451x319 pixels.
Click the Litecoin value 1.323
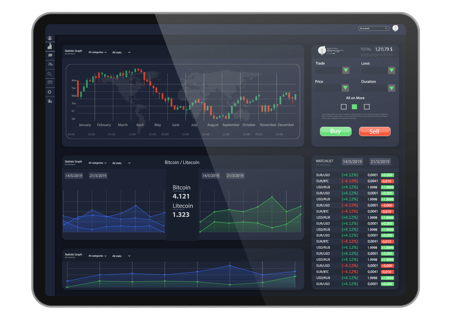pyautogui.click(x=181, y=215)
